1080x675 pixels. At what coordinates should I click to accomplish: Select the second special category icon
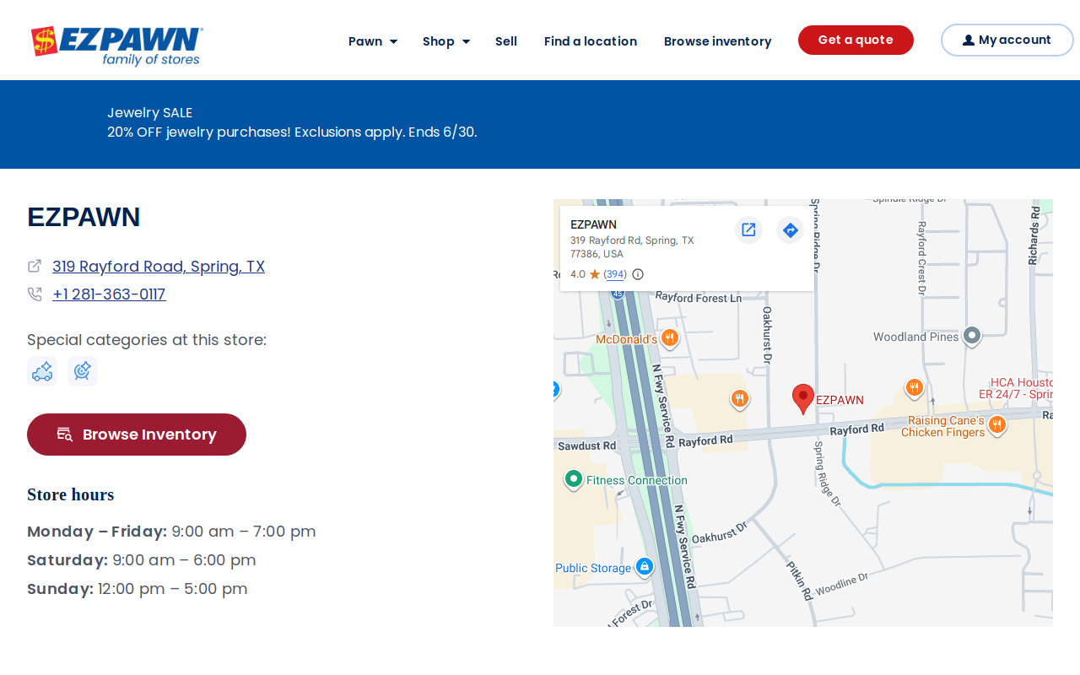[83, 371]
